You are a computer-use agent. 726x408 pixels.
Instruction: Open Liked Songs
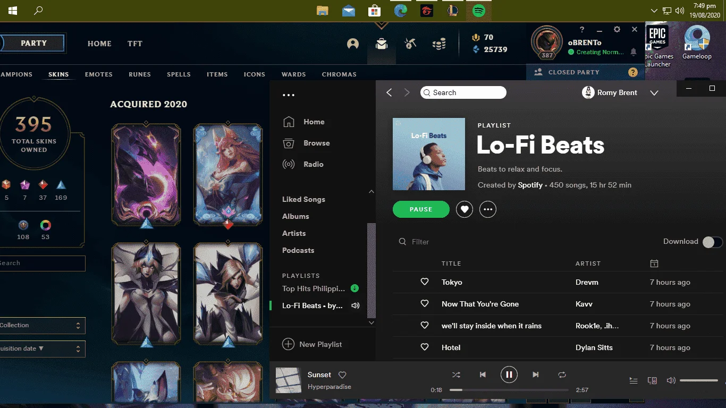tap(303, 199)
